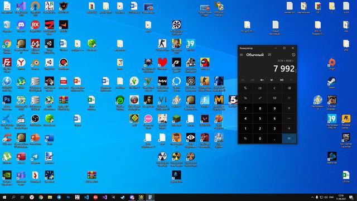Click the MS memory store button
Image resolution: width=357 pixels, height=201 pixels.
point(282,80)
